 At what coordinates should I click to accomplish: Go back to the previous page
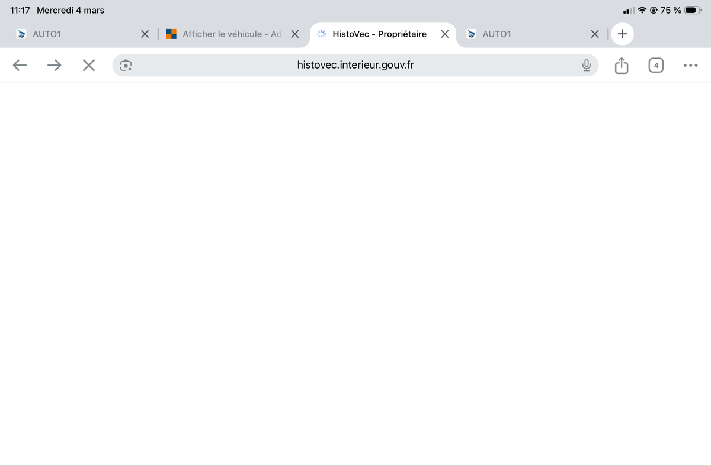pyautogui.click(x=20, y=65)
